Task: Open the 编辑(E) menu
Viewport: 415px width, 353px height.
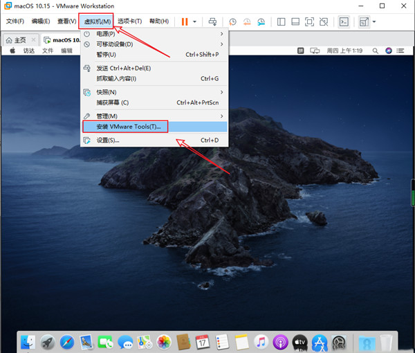Action: click(x=41, y=21)
